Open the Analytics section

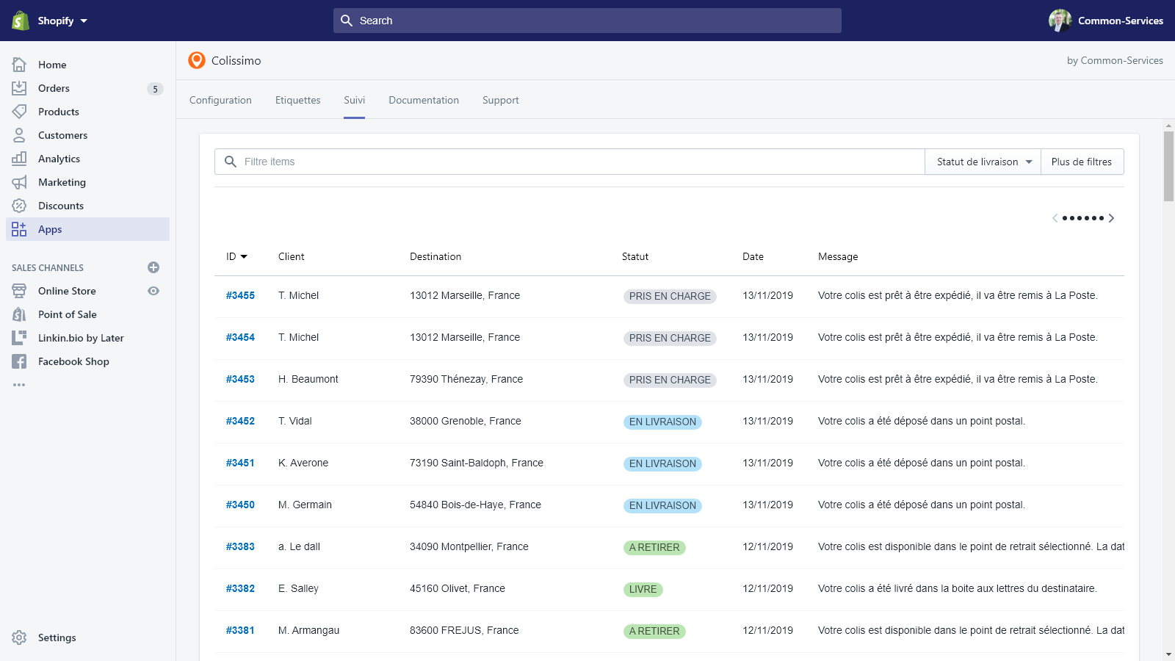[x=59, y=159]
